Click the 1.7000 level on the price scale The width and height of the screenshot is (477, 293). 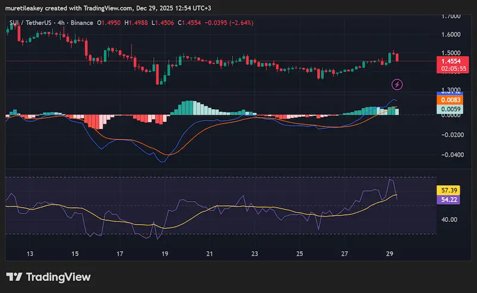(x=451, y=16)
